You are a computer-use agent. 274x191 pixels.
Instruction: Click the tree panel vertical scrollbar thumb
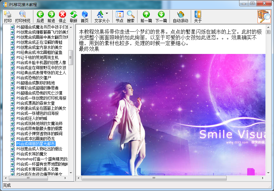71,57
